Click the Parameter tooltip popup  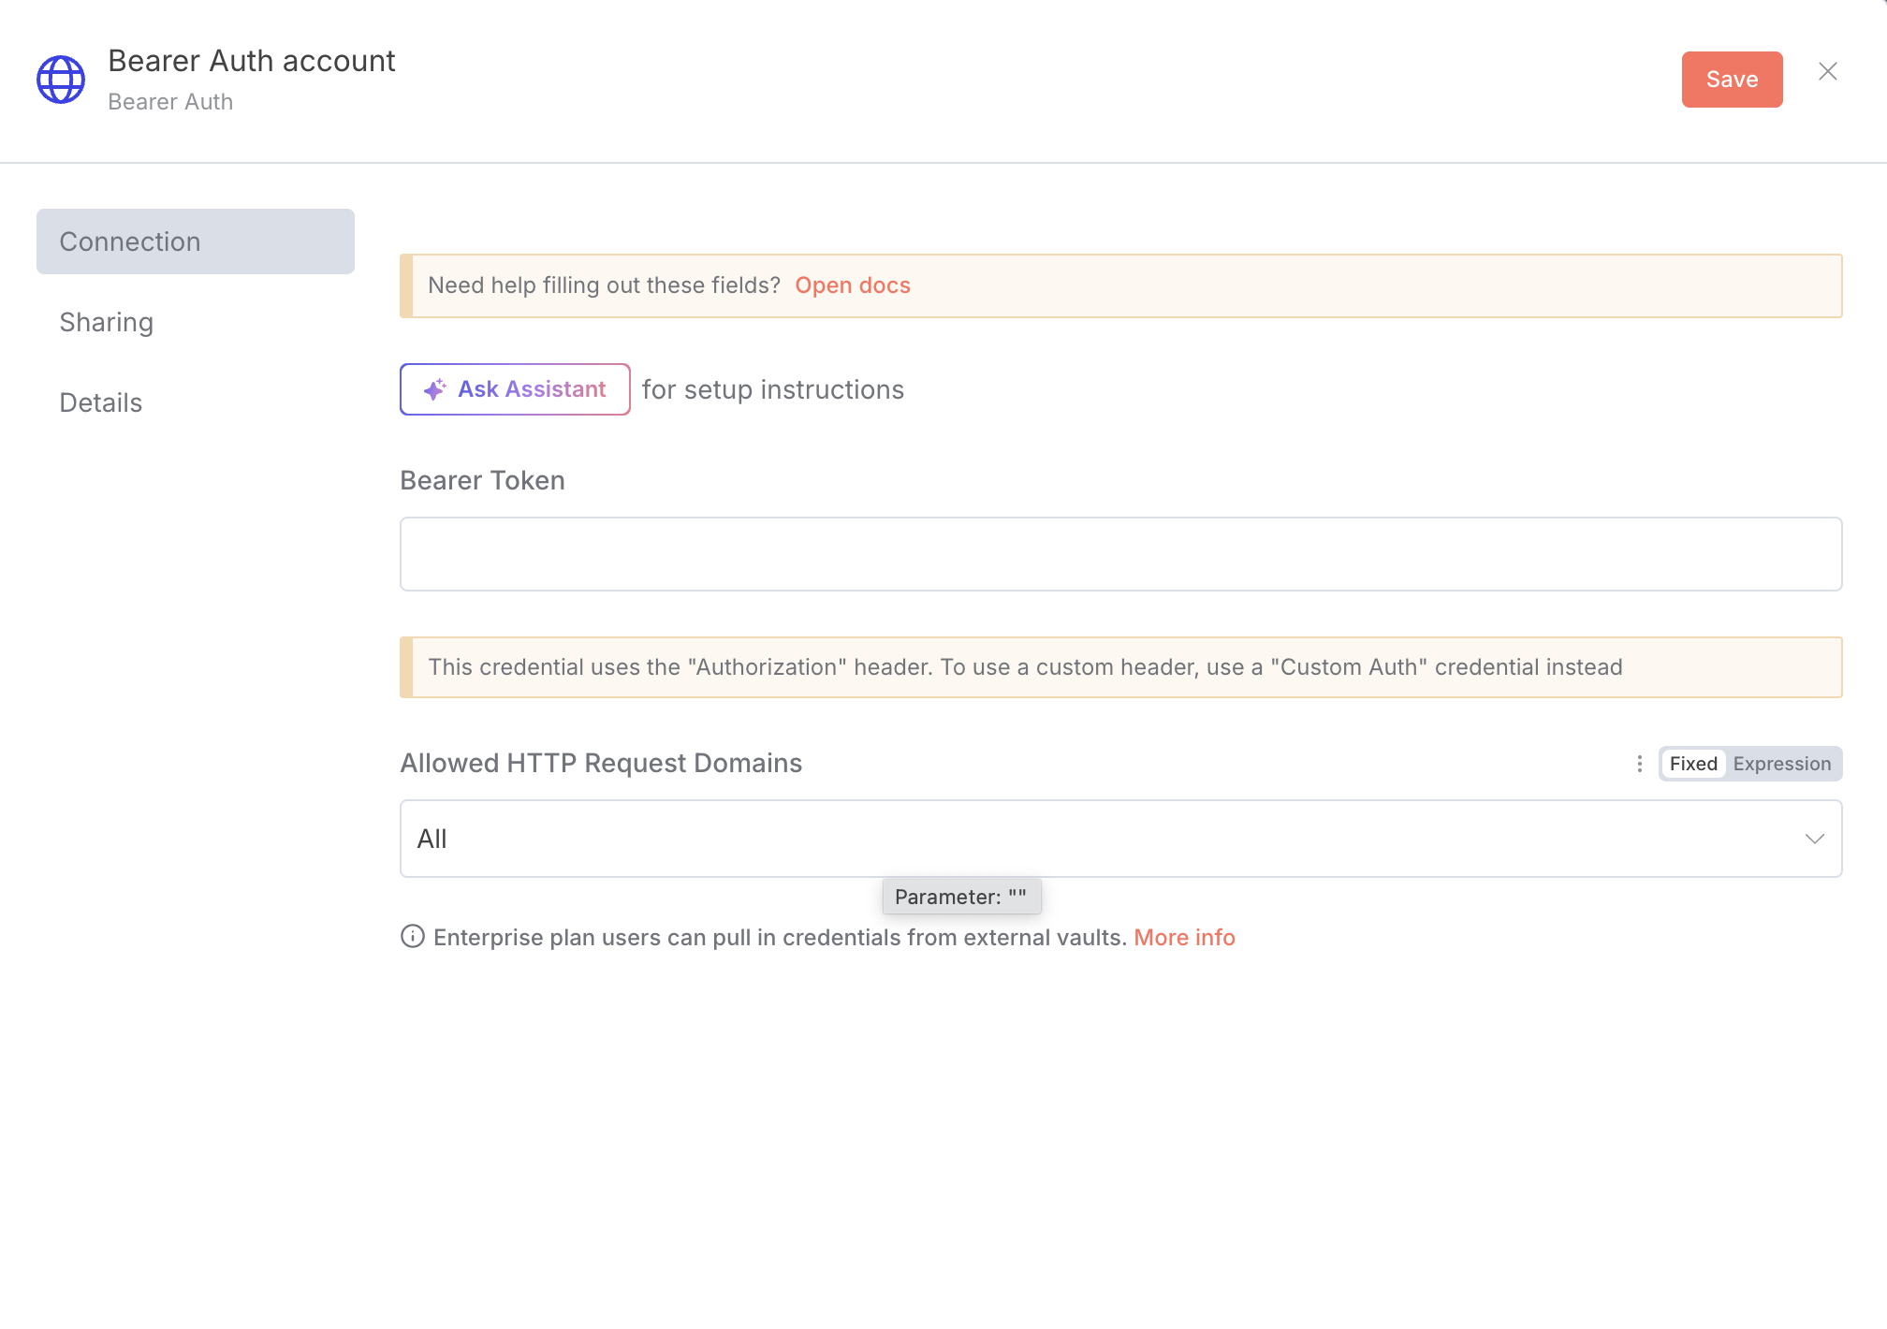coord(960,897)
